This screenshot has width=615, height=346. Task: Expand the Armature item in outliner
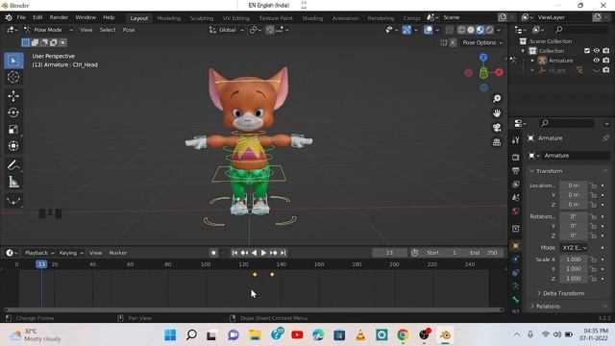532,61
